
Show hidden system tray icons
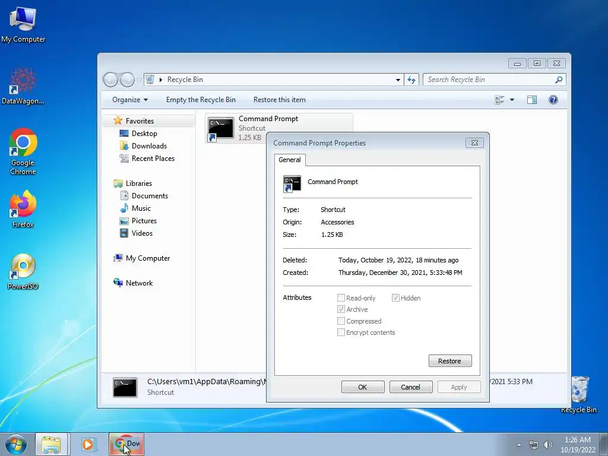point(519,445)
